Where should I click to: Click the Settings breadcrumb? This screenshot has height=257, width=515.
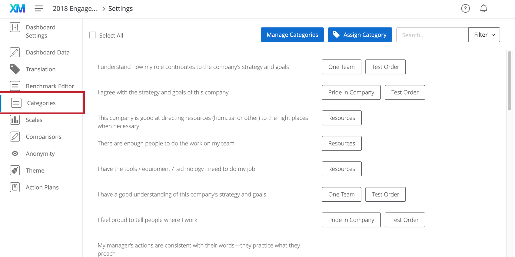tap(121, 8)
